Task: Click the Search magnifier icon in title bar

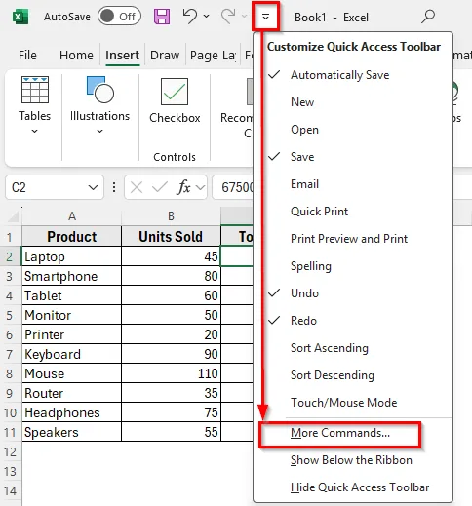Action: [x=428, y=17]
